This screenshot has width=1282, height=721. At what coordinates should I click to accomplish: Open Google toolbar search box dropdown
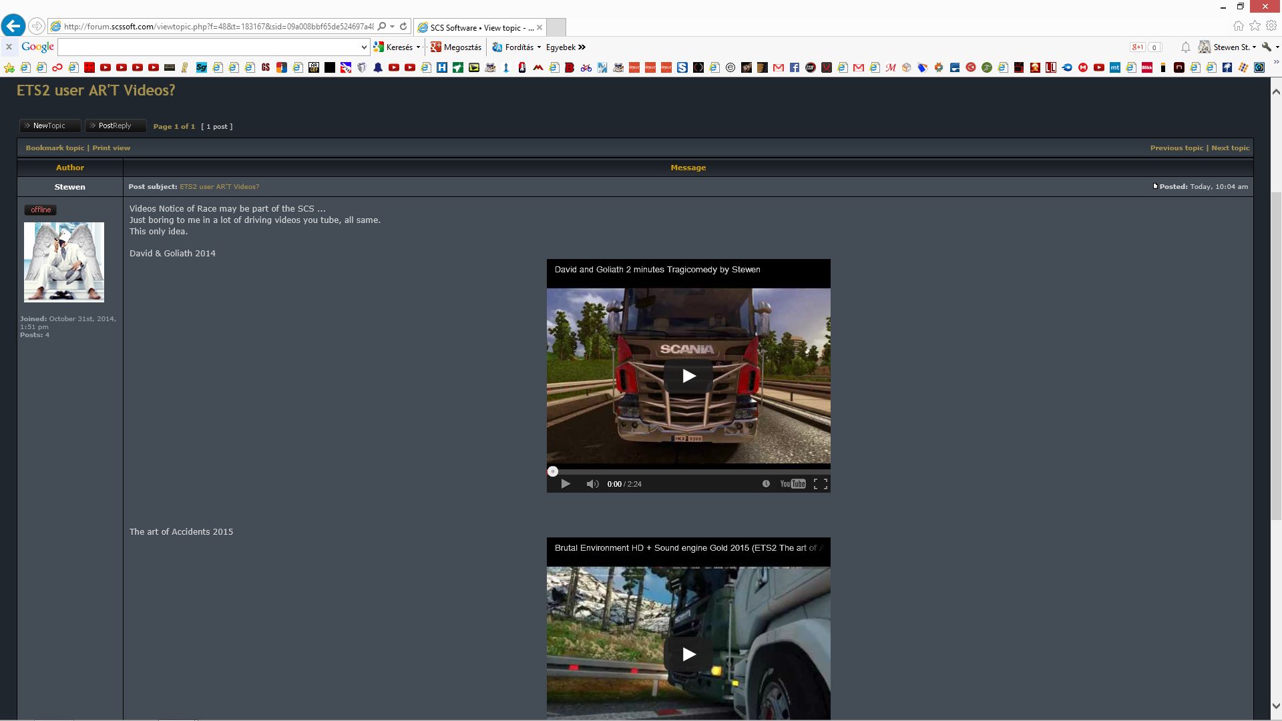pyautogui.click(x=364, y=47)
